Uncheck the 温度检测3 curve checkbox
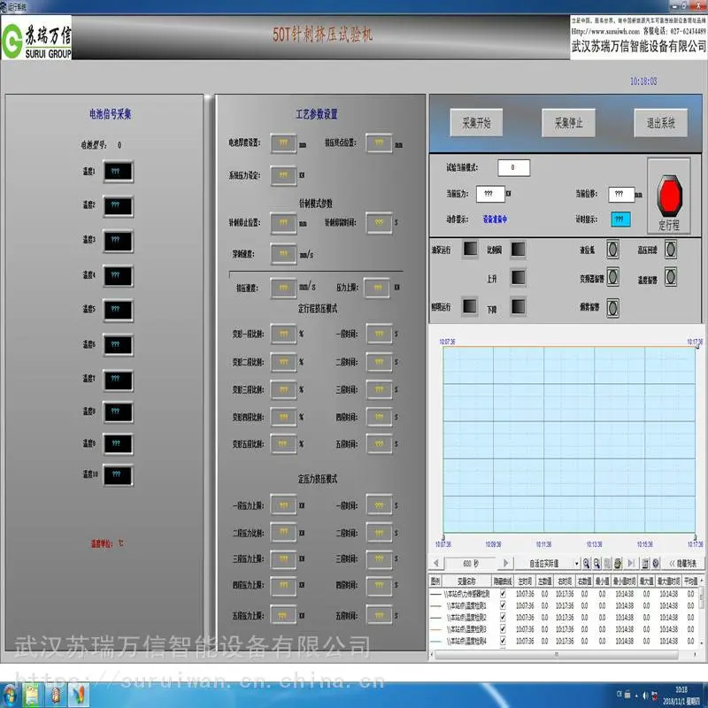The image size is (708, 708). click(x=503, y=629)
